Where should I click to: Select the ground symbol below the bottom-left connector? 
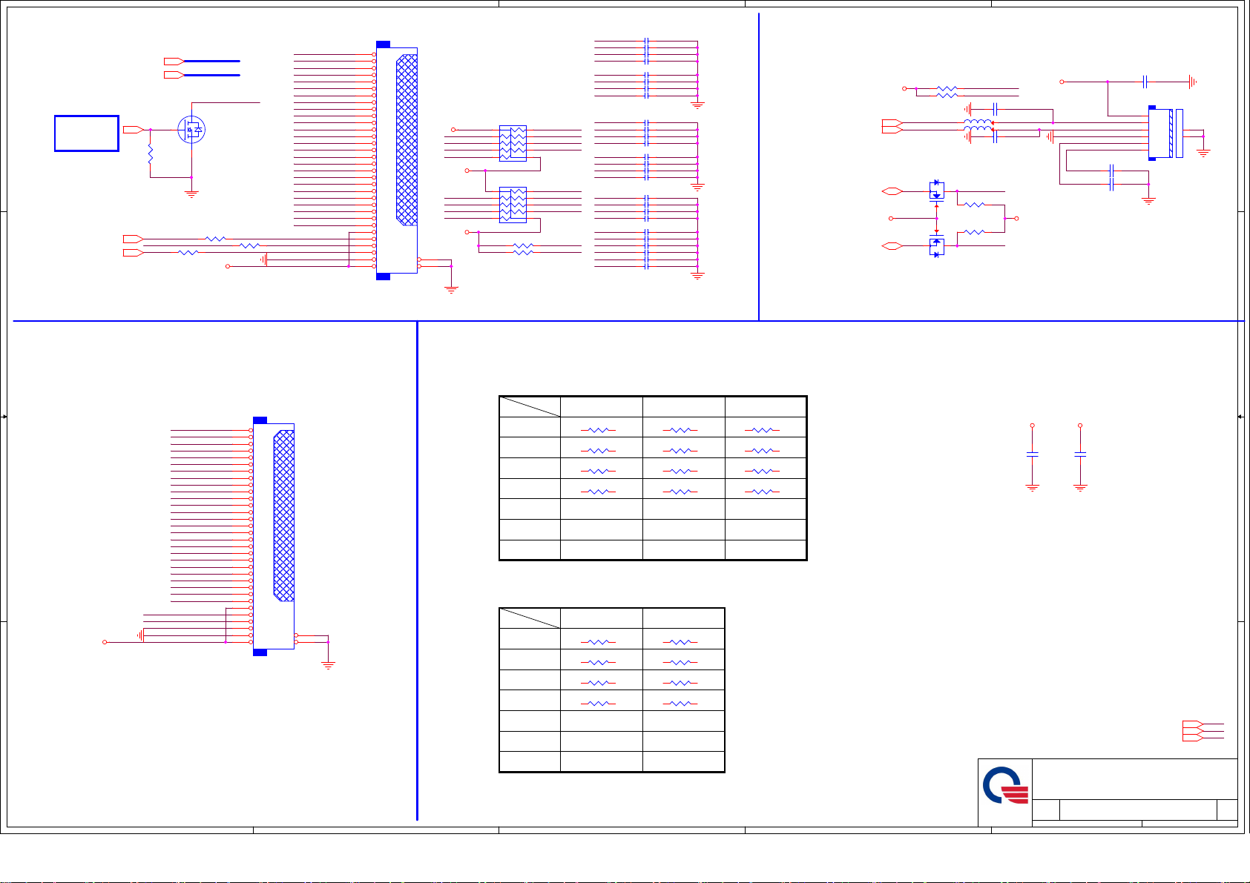pos(329,665)
